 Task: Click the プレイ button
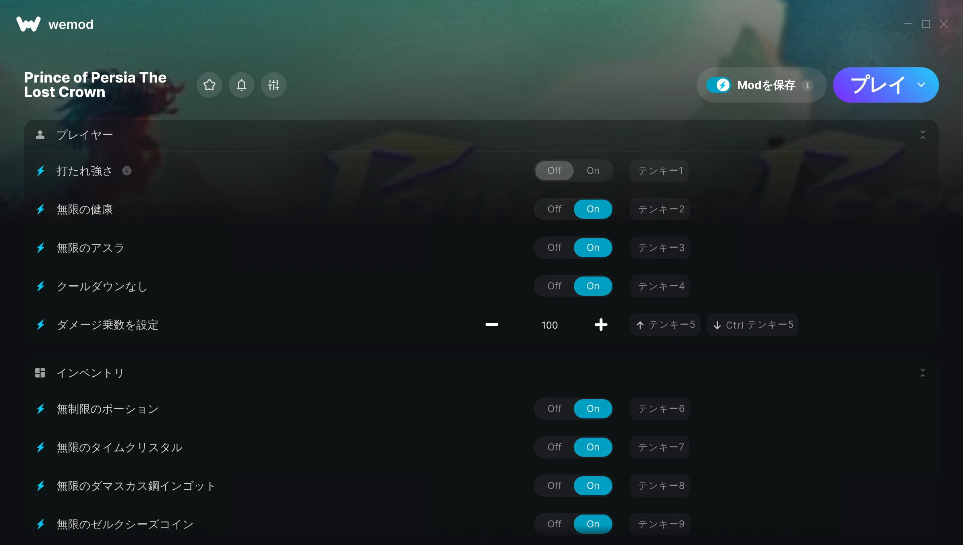tap(877, 85)
